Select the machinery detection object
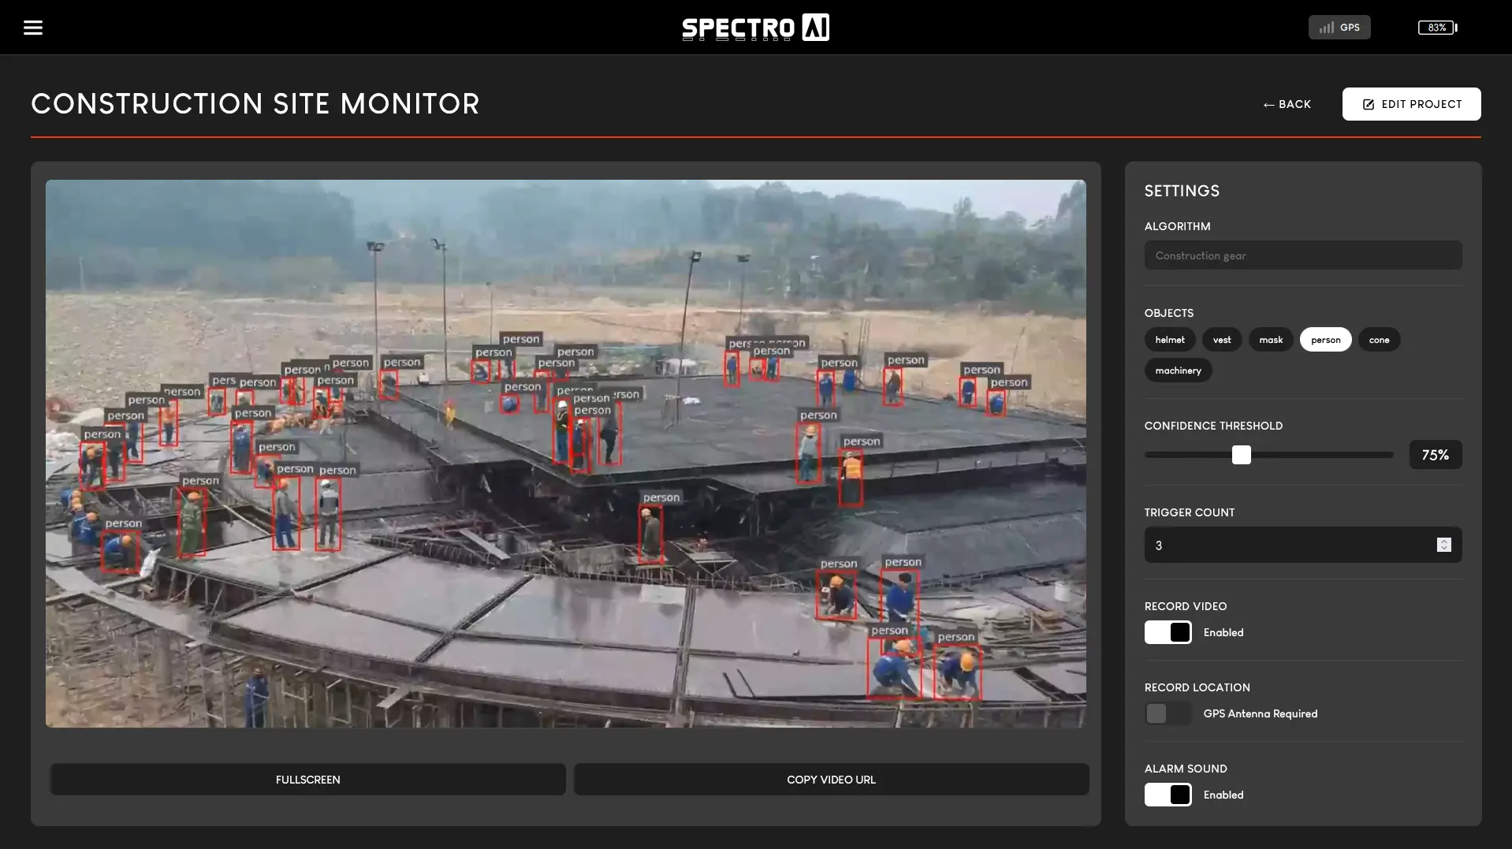The width and height of the screenshot is (1512, 849). pos(1177,370)
